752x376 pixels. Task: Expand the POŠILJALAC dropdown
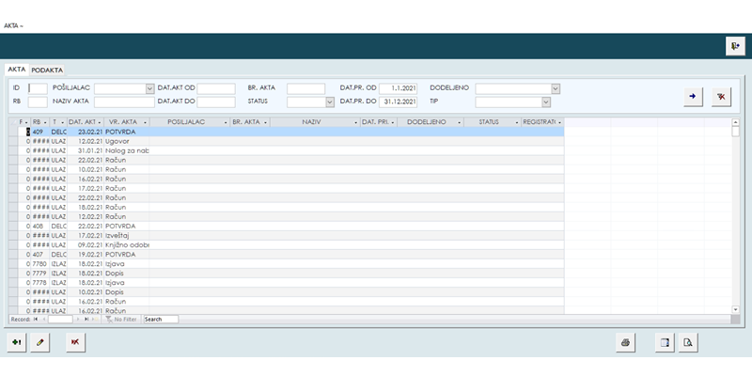tap(149, 89)
